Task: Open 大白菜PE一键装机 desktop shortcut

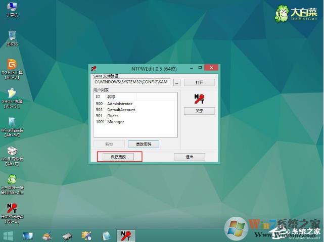Action: click(x=12, y=185)
